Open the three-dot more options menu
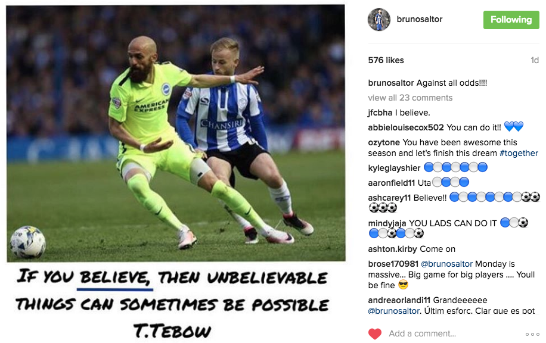 pos(532,334)
